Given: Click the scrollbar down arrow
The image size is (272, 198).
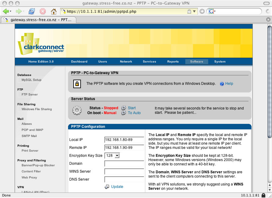Looking at the screenshot, I should coord(270,190).
